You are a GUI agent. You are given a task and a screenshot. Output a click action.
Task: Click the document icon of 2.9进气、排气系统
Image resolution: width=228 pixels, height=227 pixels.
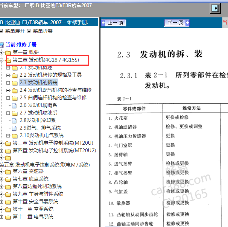tap(14, 128)
